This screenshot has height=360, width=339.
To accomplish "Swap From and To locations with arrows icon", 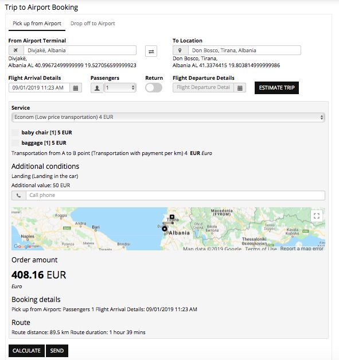I will pyautogui.click(x=151, y=51).
